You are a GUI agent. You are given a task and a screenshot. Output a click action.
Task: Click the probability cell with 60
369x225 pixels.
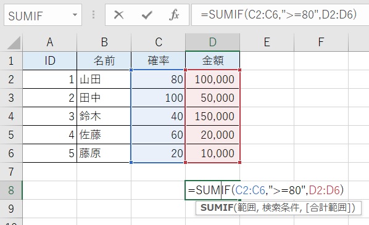tap(158, 135)
